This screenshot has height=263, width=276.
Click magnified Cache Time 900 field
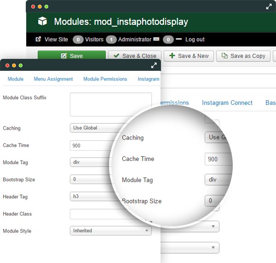pyautogui.click(x=218, y=159)
